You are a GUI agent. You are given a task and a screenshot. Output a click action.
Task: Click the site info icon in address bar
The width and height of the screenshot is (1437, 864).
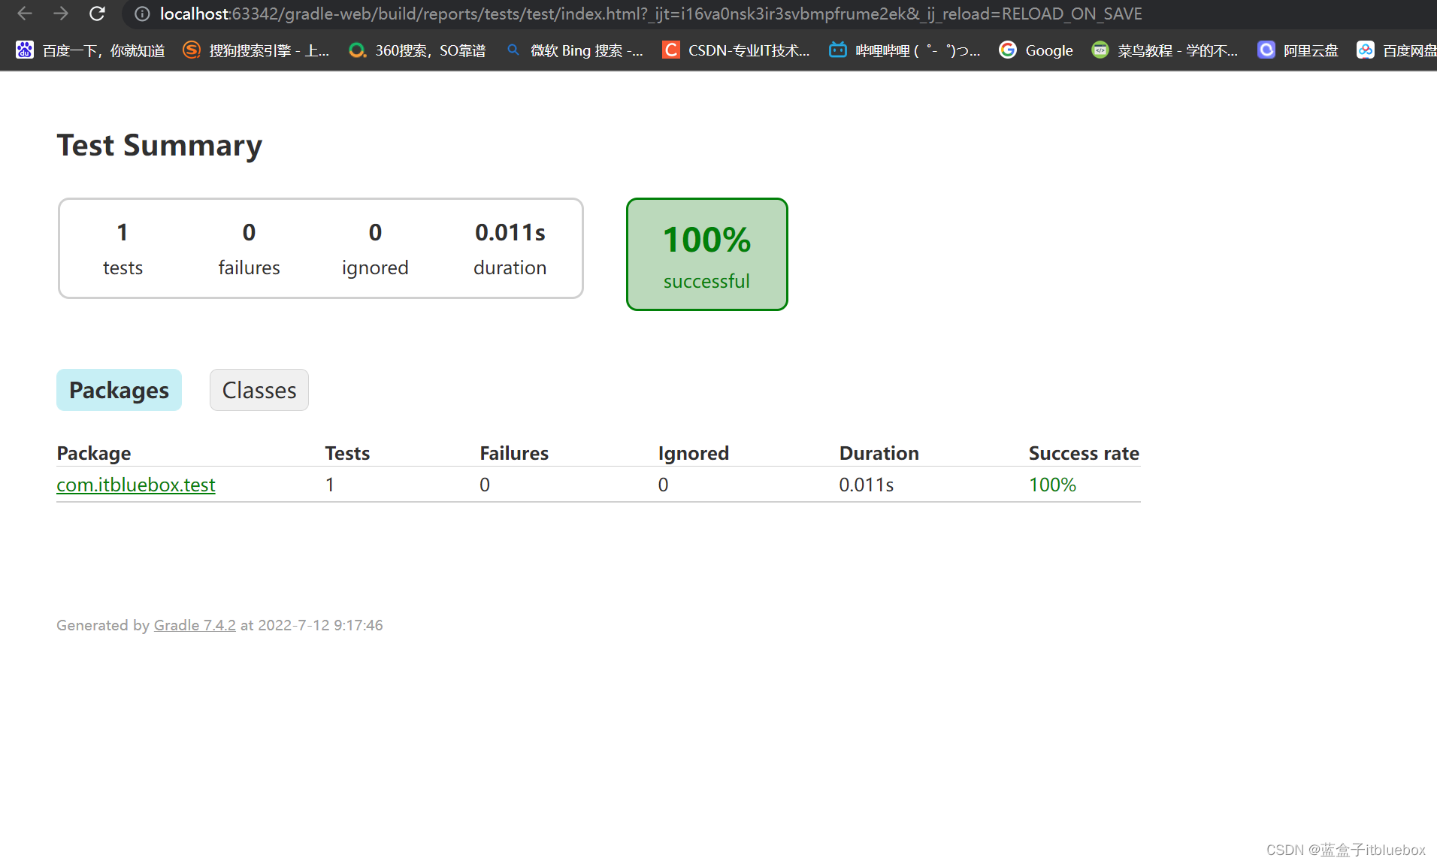tap(142, 14)
